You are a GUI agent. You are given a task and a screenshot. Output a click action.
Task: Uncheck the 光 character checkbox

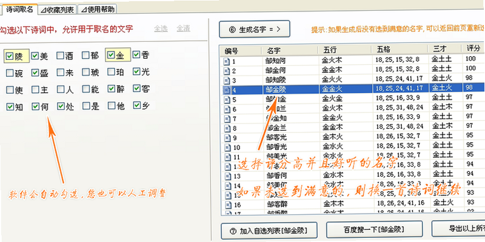coord(136,71)
